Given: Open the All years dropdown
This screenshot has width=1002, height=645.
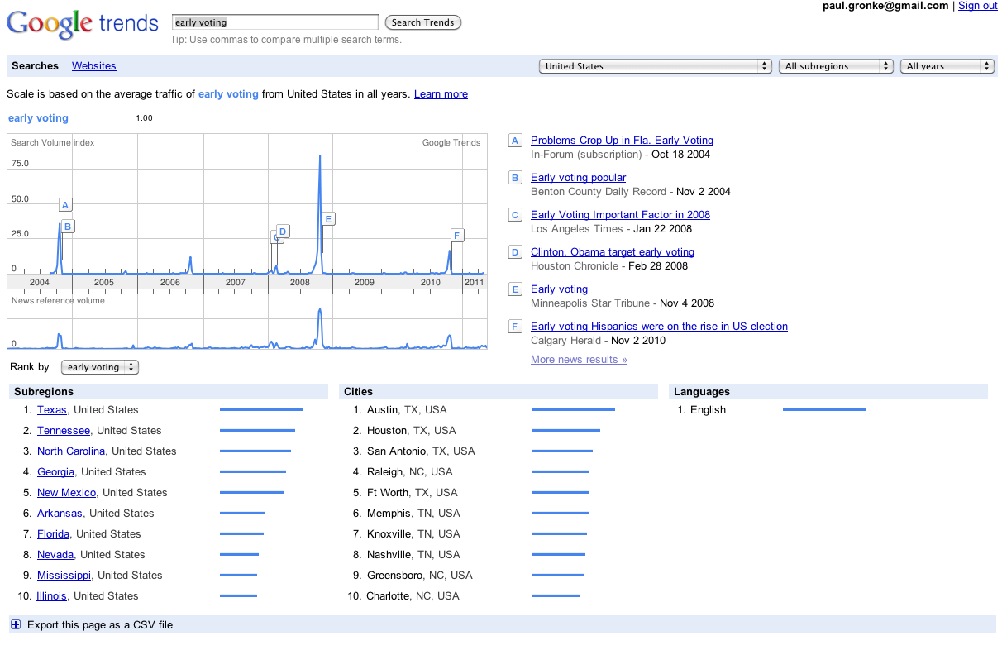Looking at the screenshot, I should (947, 66).
